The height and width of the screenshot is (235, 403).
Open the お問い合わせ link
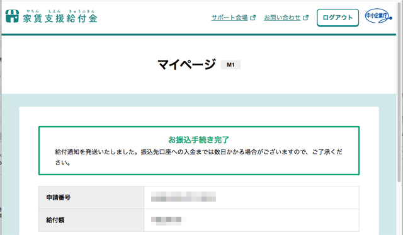[282, 18]
